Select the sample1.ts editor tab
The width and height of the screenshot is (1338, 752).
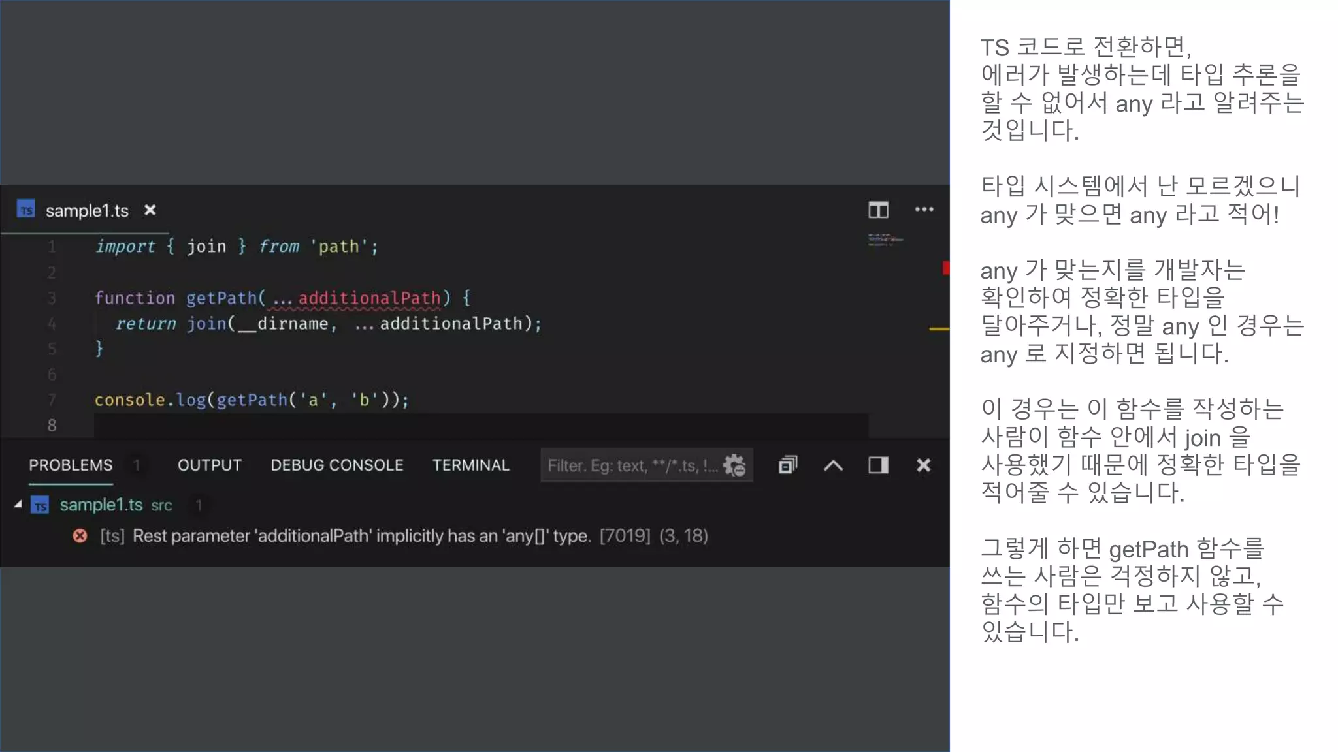pyautogui.click(x=86, y=210)
